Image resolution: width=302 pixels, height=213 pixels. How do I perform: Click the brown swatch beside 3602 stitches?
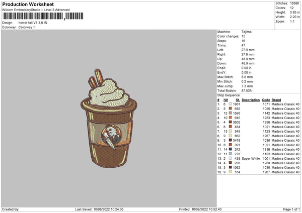[x=231, y=122]
